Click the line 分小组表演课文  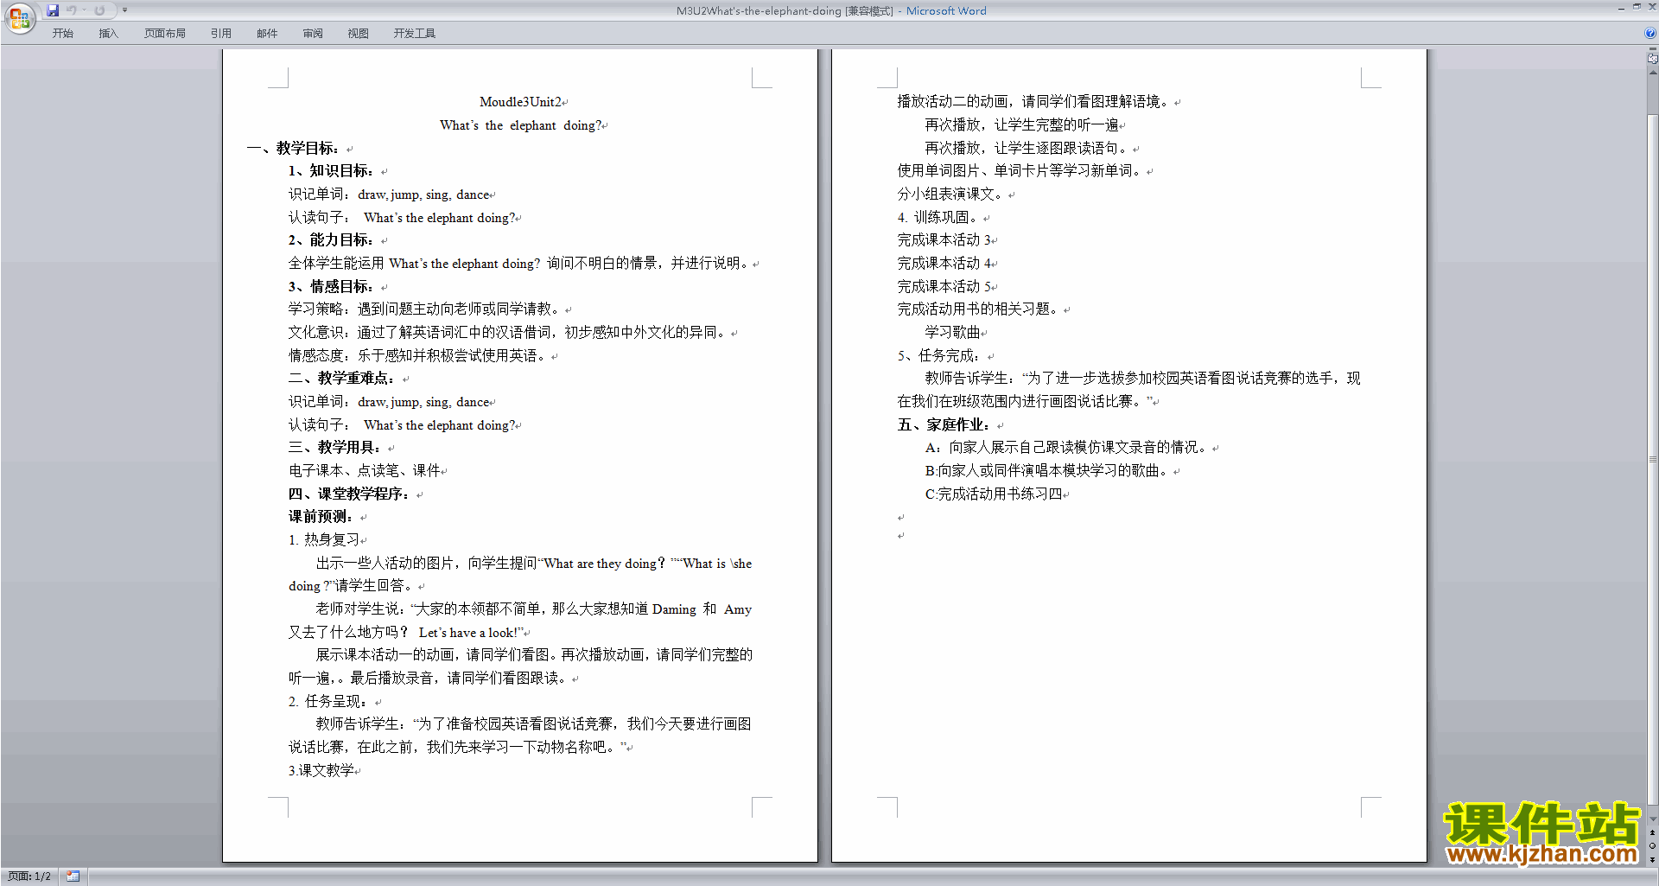[x=950, y=194]
